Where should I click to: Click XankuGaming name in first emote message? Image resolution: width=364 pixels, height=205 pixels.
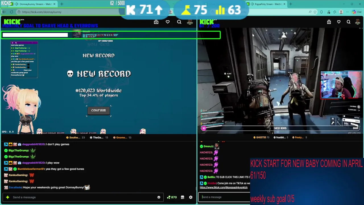pyautogui.click(x=18, y=175)
